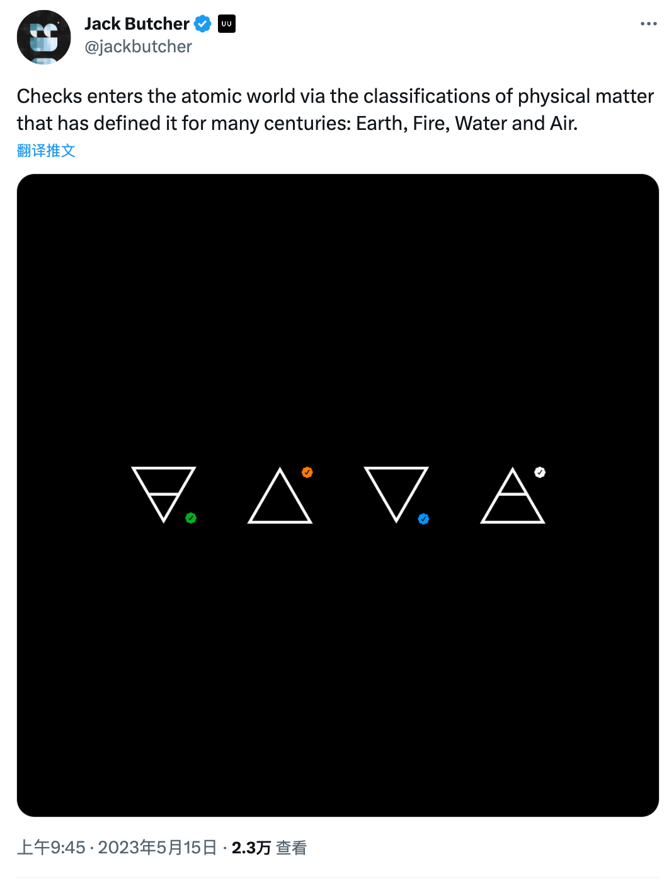Click the blue check badge near Water symbol
This screenshot has height=883, width=669.
(x=423, y=518)
